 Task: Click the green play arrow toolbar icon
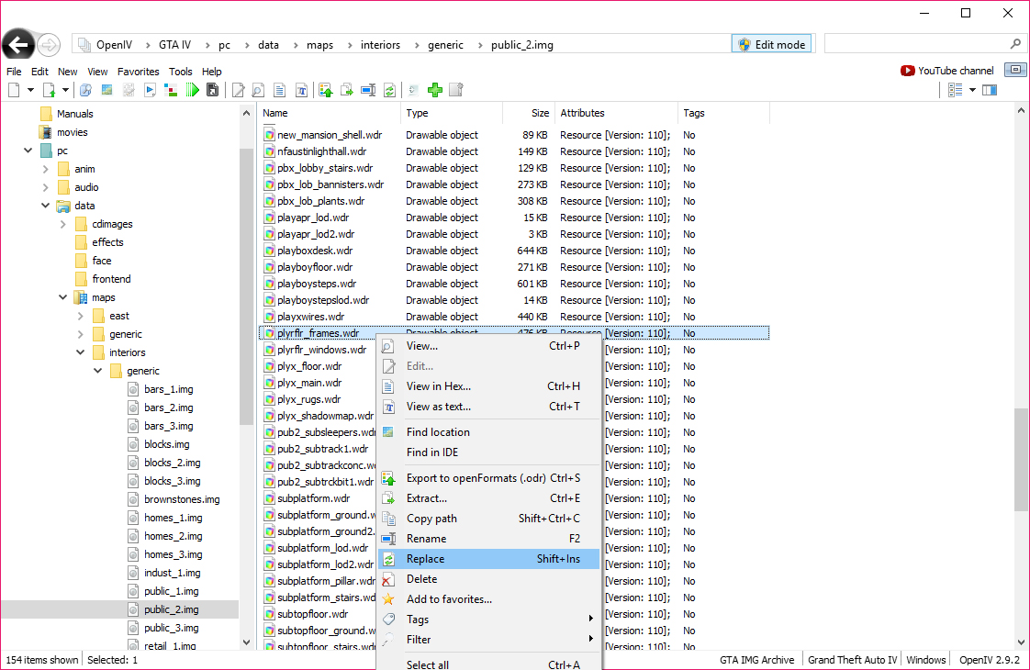[x=192, y=90]
